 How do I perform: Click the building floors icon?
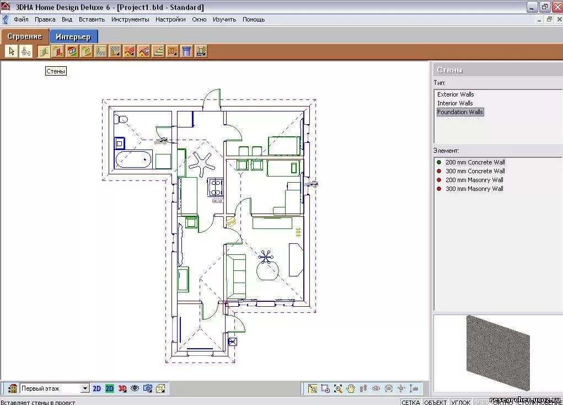tap(12, 388)
